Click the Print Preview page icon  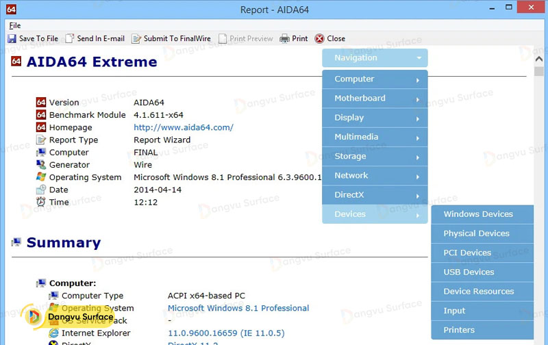pos(223,39)
